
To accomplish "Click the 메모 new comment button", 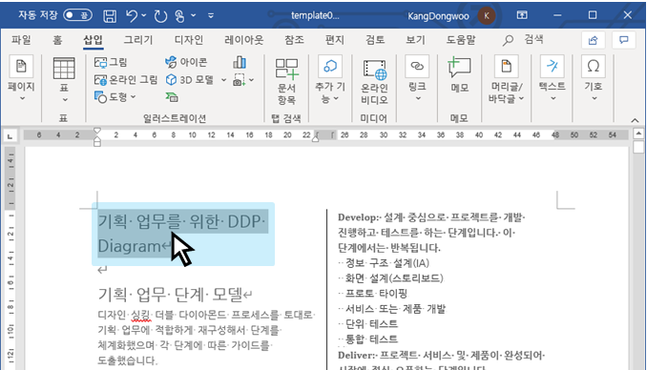I will click(x=459, y=74).
